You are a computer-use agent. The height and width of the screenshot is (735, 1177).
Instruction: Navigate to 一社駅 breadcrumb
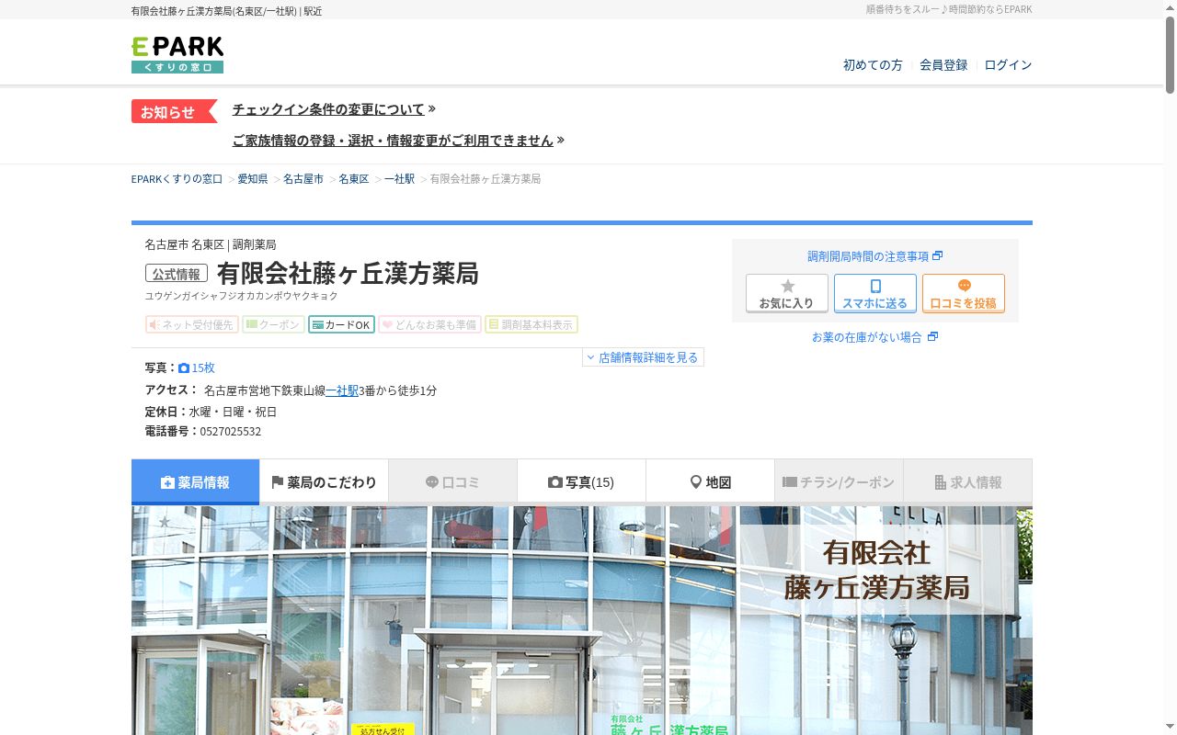(399, 179)
